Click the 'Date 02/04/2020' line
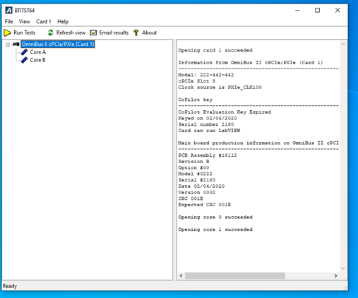Viewport: 358px width, 298px height. [201, 186]
